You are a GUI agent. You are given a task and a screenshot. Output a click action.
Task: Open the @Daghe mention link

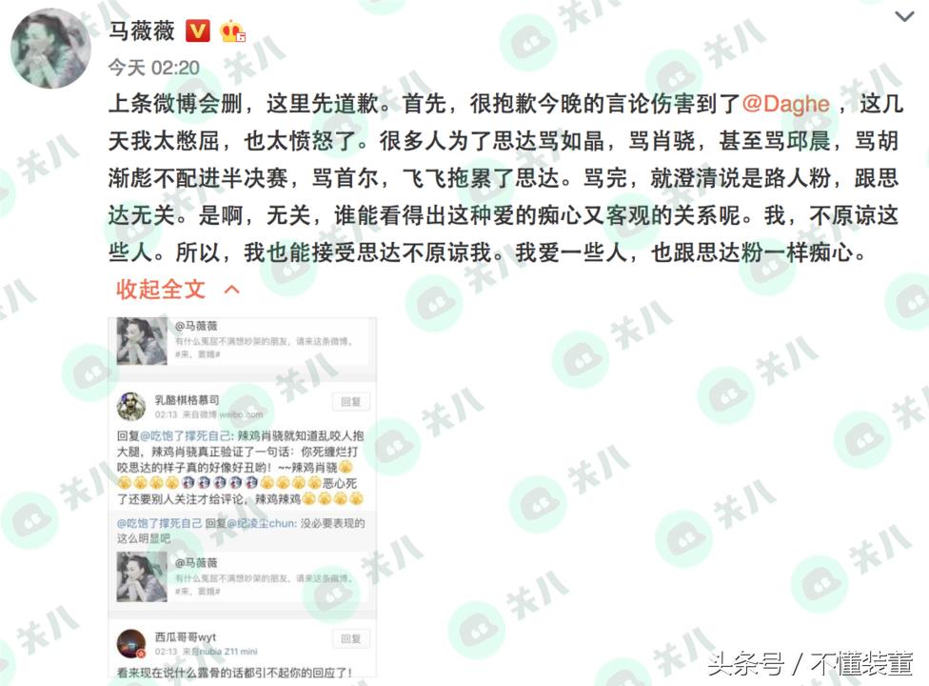pyautogui.click(x=785, y=104)
